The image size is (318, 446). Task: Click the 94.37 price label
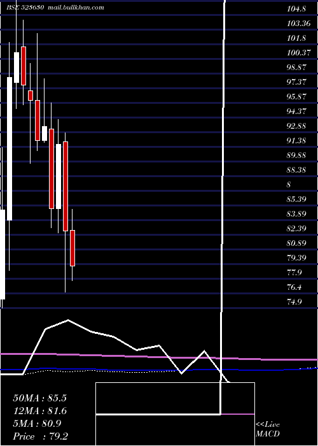coord(296,111)
